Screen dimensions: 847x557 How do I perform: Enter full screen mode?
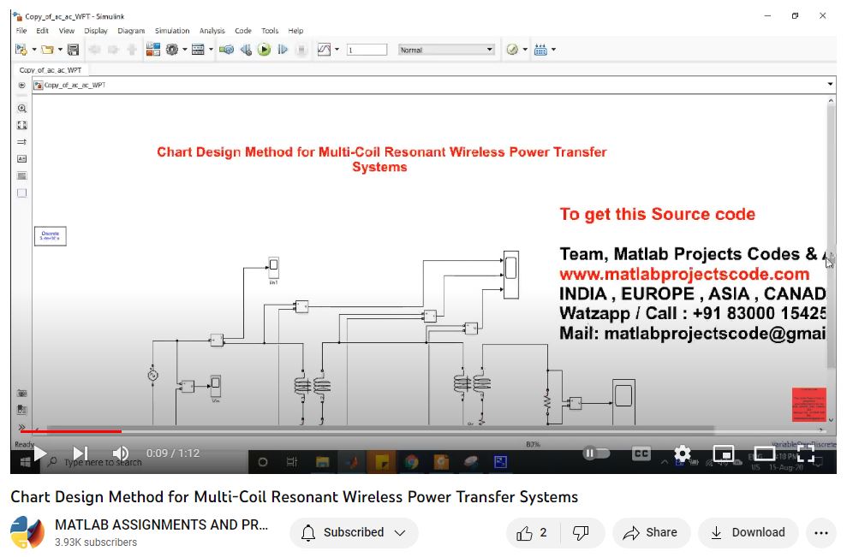[x=805, y=453]
